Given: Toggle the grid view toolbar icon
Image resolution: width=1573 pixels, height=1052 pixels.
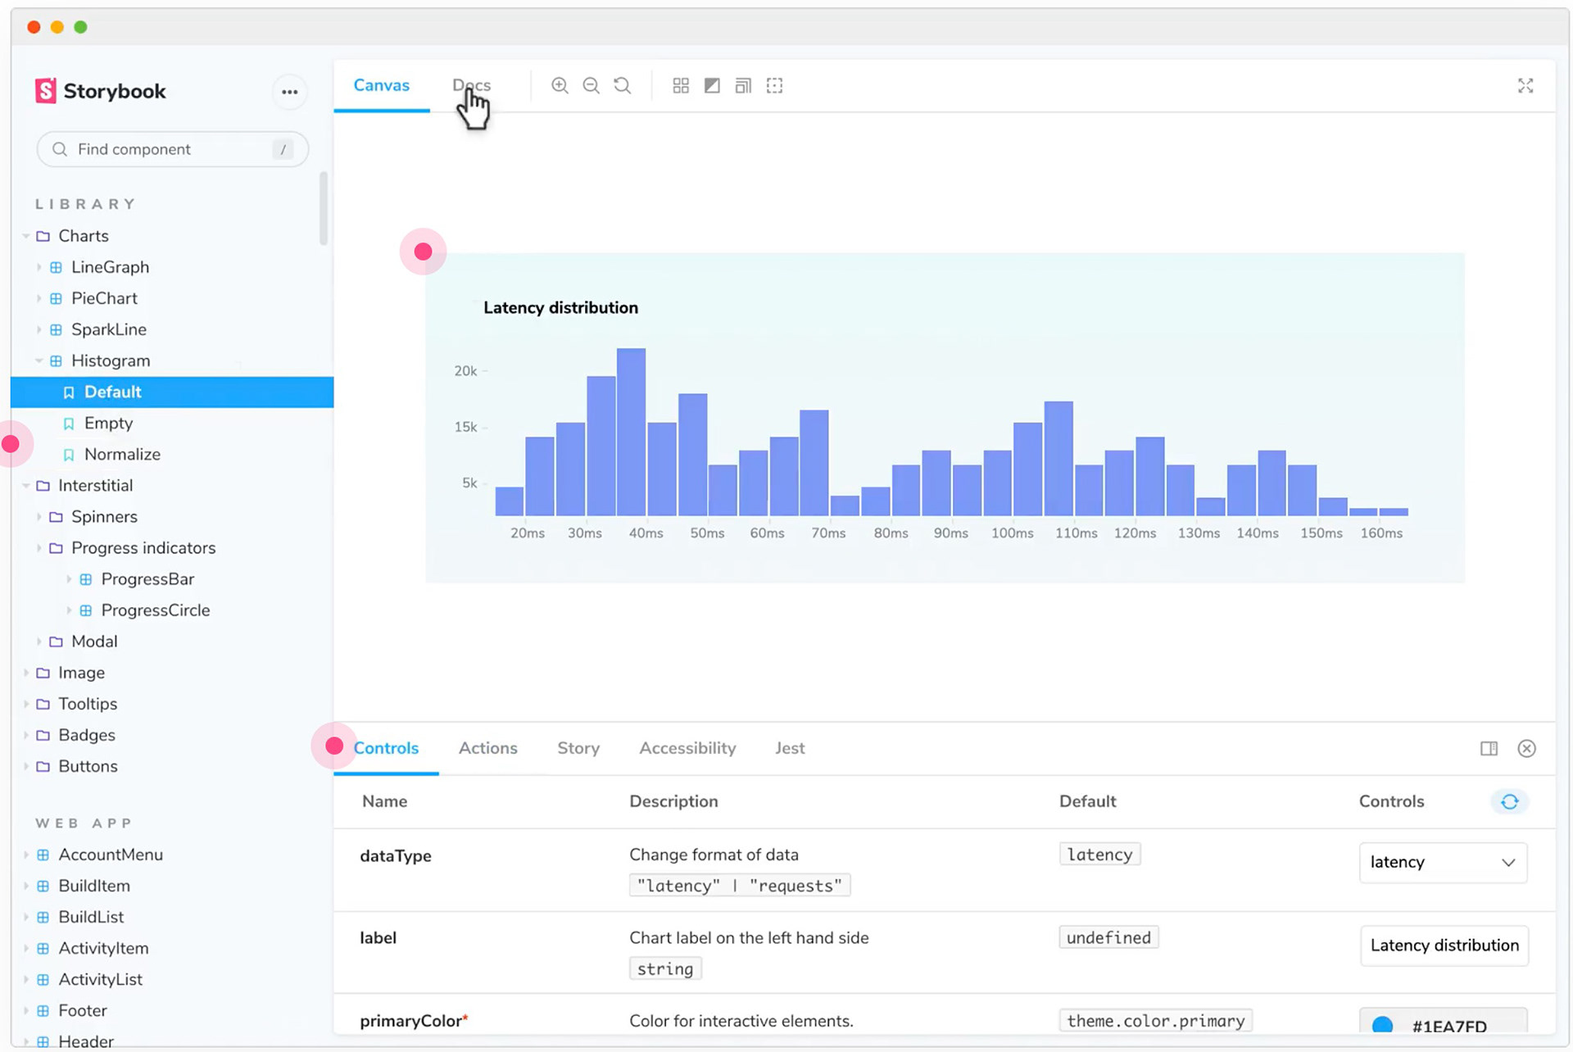Looking at the screenshot, I should click(x=680, y=85).
